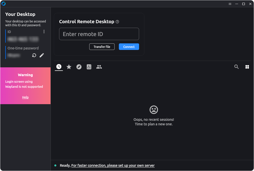Open help tooltip beside Control Remote Desktop
The width and height of the screenshot is (254, 171).
point(117,22)
